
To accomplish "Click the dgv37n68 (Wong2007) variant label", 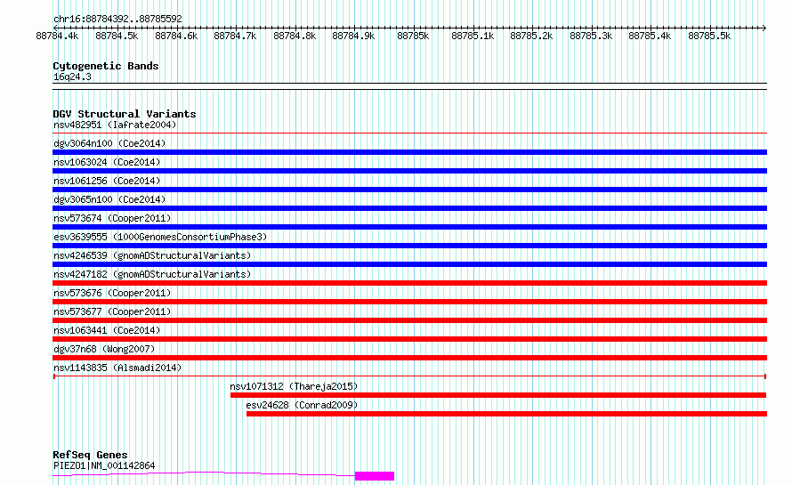I will click(x=104, y=349).
